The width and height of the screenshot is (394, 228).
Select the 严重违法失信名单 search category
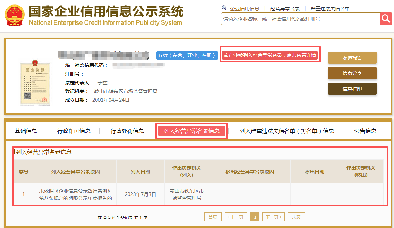click(x=330, y=9)
